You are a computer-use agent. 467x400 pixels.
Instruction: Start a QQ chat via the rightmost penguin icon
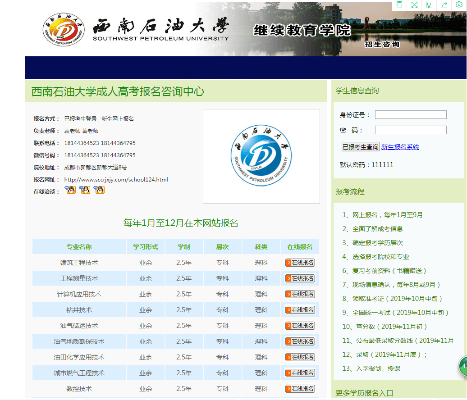tap(99, 190)
